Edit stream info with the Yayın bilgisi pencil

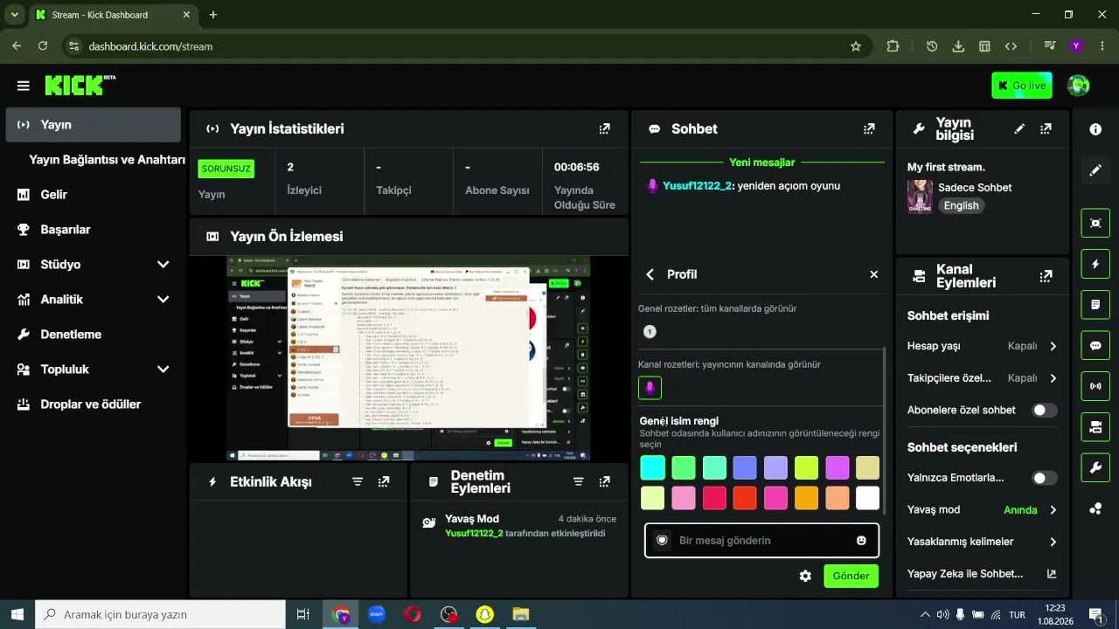pyautogui.click(x=1019, y=128)
